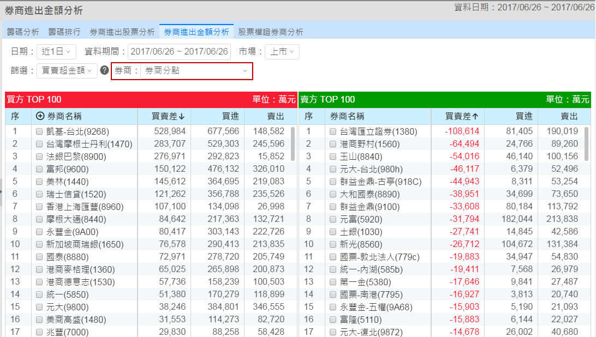Select checkbox next to 富邦(9600)
This screenshot has width=596, height=337.
click(39, 169)
